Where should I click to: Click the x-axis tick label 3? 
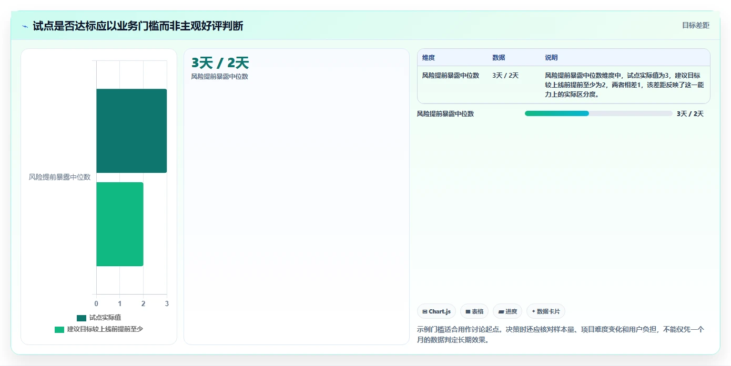point(167,304)
